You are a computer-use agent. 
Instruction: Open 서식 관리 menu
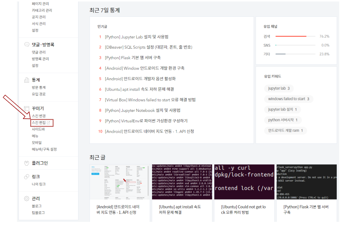(x=39, y=23)
